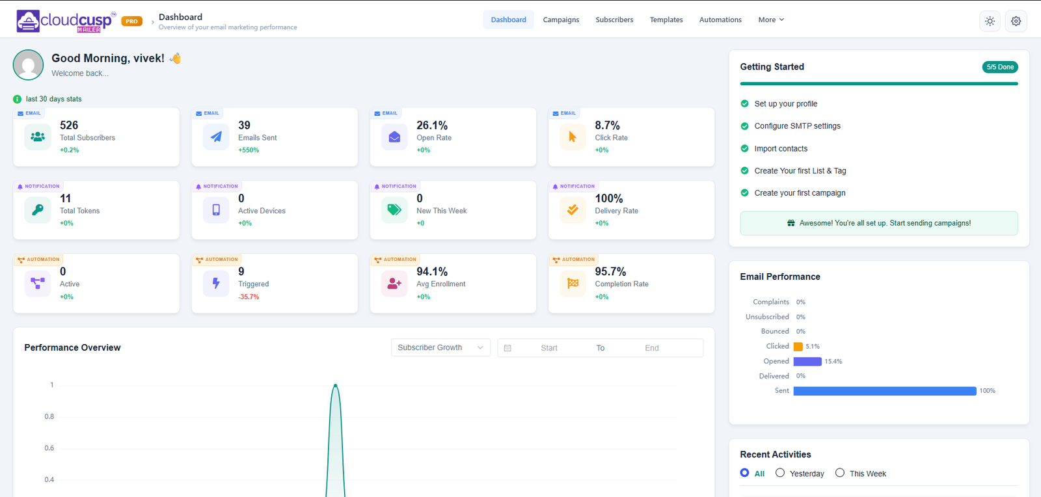1041x497 pixels.
Task: Click the blue Sent 100% bar
Action: [x=885, y=391]
